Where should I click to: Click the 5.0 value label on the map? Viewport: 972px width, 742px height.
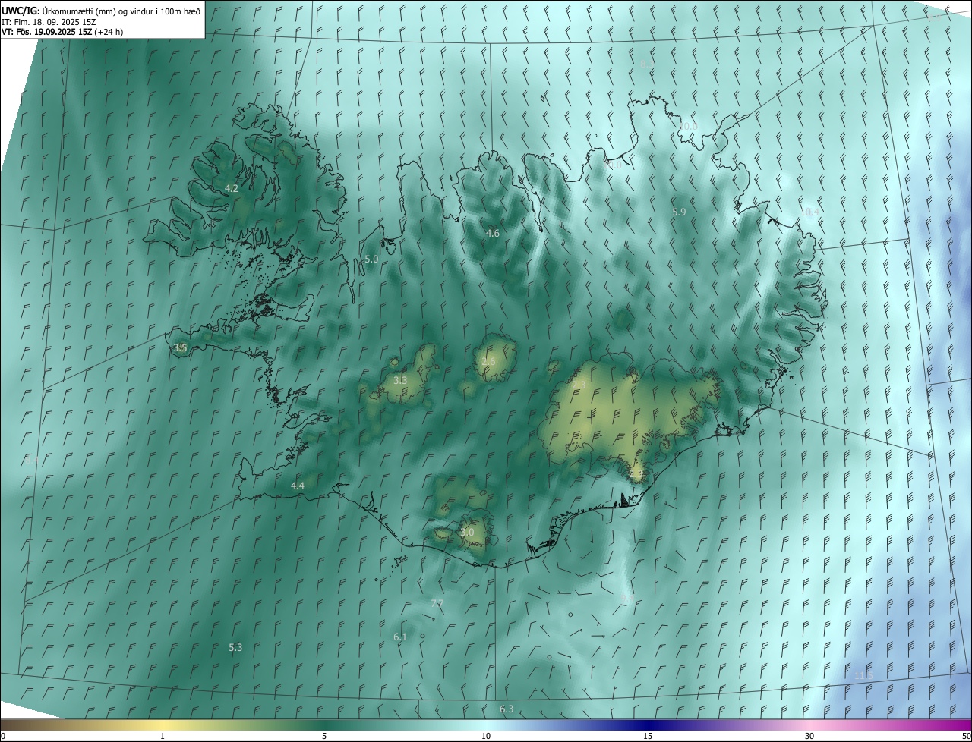pyautogui.click(x=371, y=259)
